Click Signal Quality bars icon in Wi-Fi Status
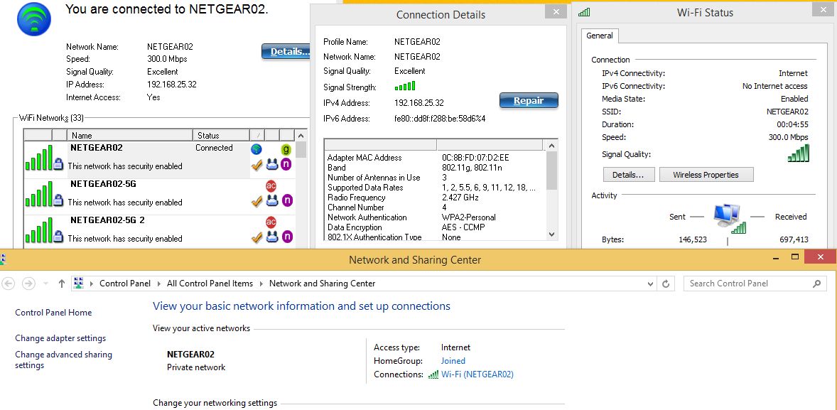The width and height of the screenshot is (837, 410). pyautogui.click(x=799, y=153)
